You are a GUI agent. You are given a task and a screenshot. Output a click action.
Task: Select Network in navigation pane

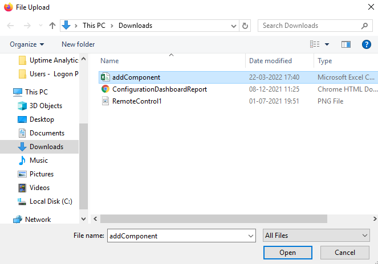pyautogui.click(x=32, y=220)
